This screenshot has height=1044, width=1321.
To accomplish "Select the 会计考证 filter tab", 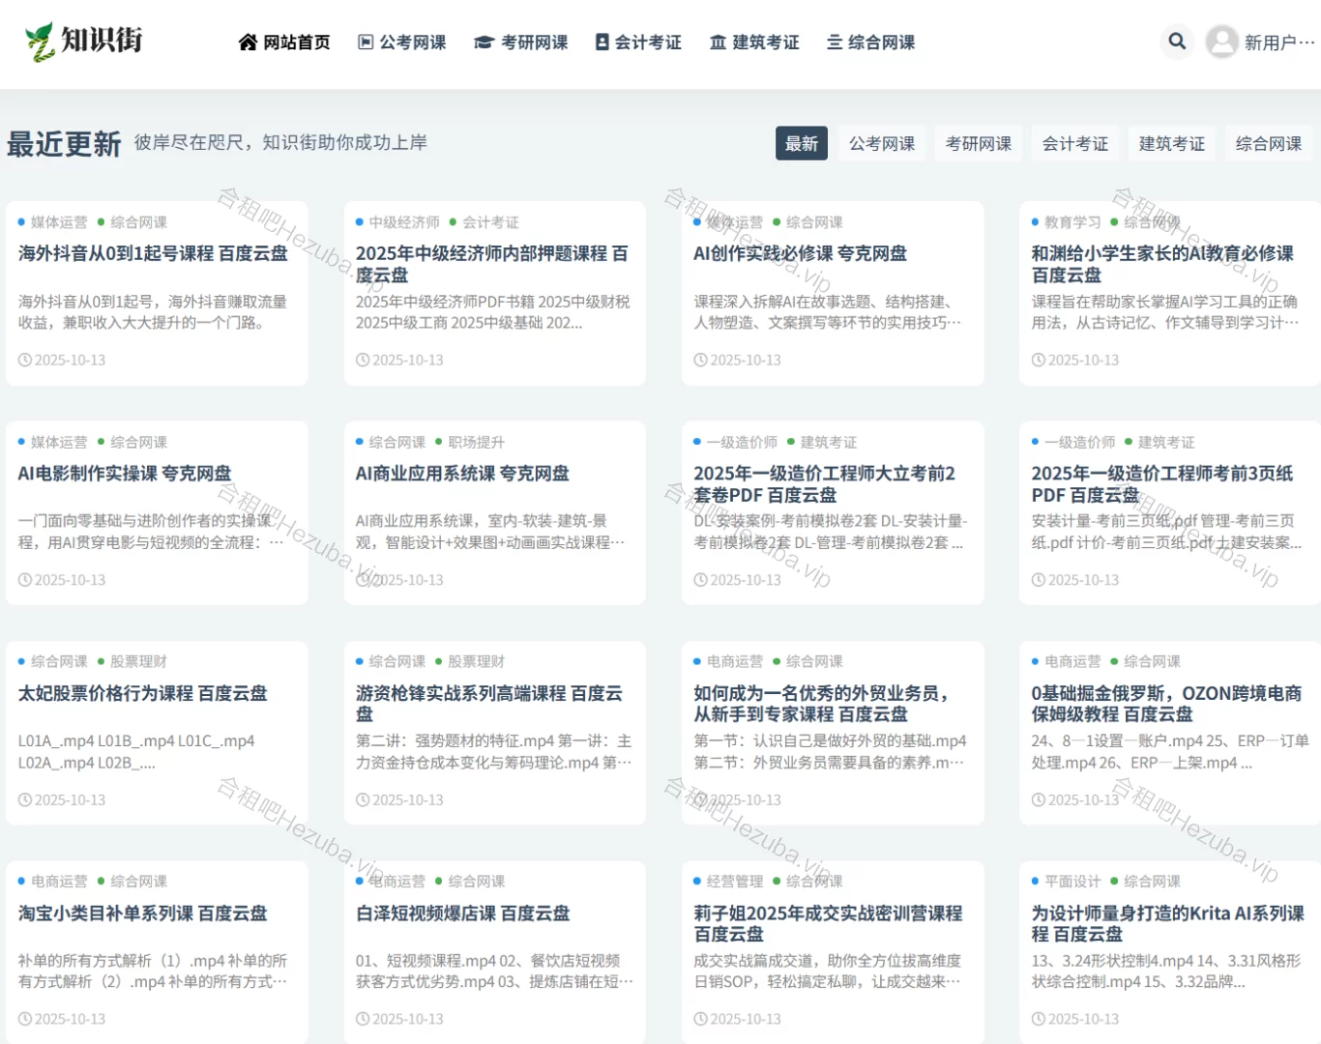I will coord(1074,144).
